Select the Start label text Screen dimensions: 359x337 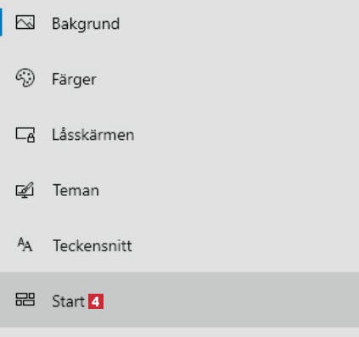[x=69, y=301]
